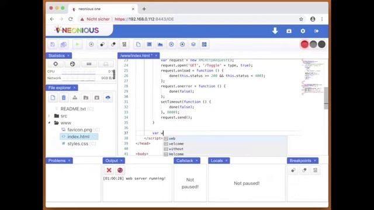
Task: Click the red round icon in Output panel
Action: pos(120,170)
